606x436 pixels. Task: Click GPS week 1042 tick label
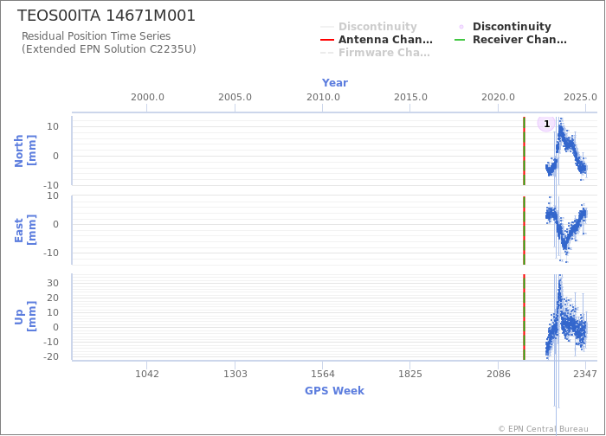point(147,374)
